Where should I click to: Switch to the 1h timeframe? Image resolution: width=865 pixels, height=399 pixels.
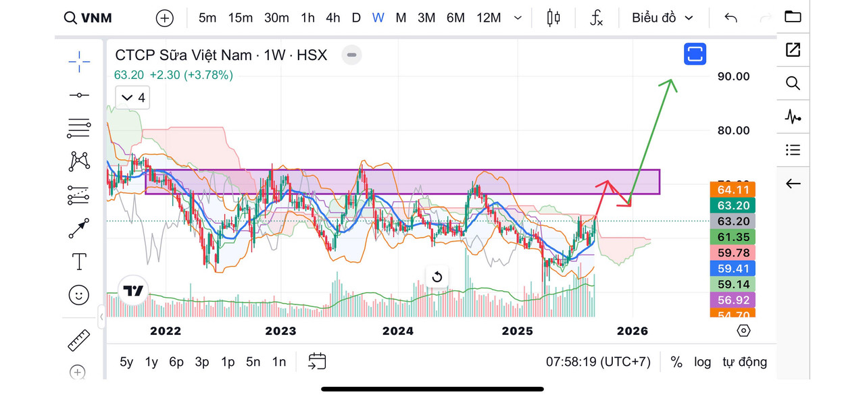pos(307,18)
